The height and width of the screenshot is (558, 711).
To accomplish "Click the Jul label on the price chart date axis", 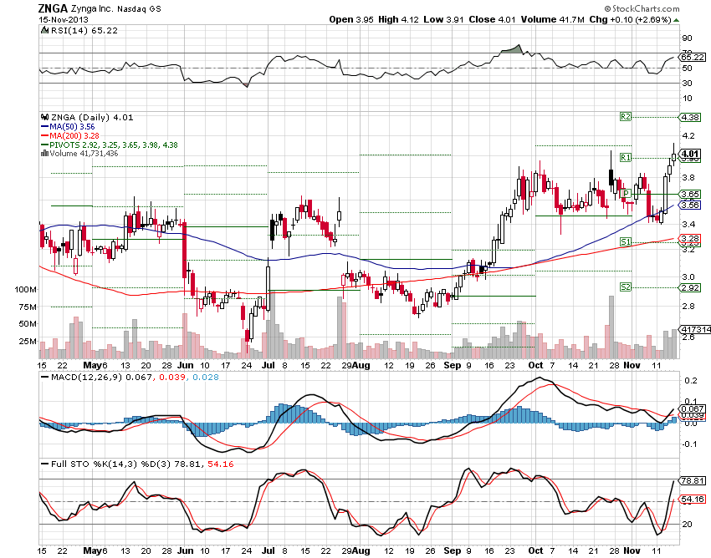I will [269, 365].
